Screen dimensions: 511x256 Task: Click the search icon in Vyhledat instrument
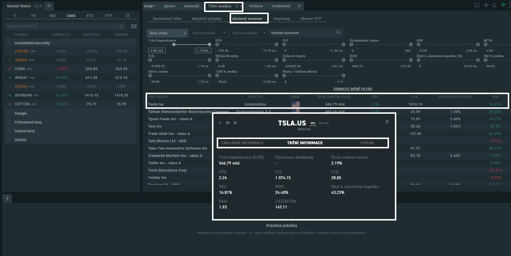(338, 32)
